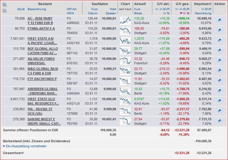Sort by G/V ges. +/- in EUR
The width and height of the screenshot is (228, 160).
point(182,9)
